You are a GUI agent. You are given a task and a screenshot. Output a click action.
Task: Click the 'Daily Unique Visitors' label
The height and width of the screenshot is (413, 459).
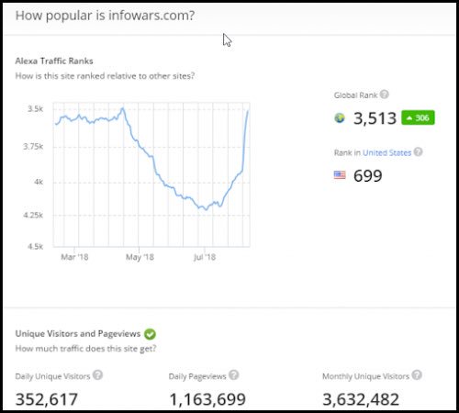52,376
